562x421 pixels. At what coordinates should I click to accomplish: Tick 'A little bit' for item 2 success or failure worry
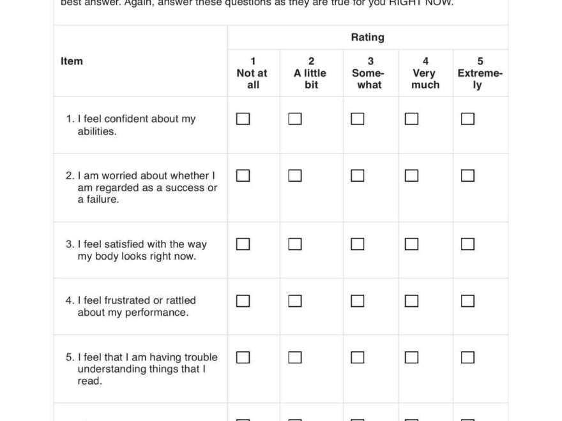294,175
